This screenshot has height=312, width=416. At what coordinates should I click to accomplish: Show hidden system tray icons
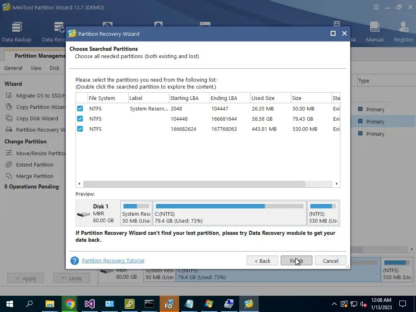pos(334,304)
